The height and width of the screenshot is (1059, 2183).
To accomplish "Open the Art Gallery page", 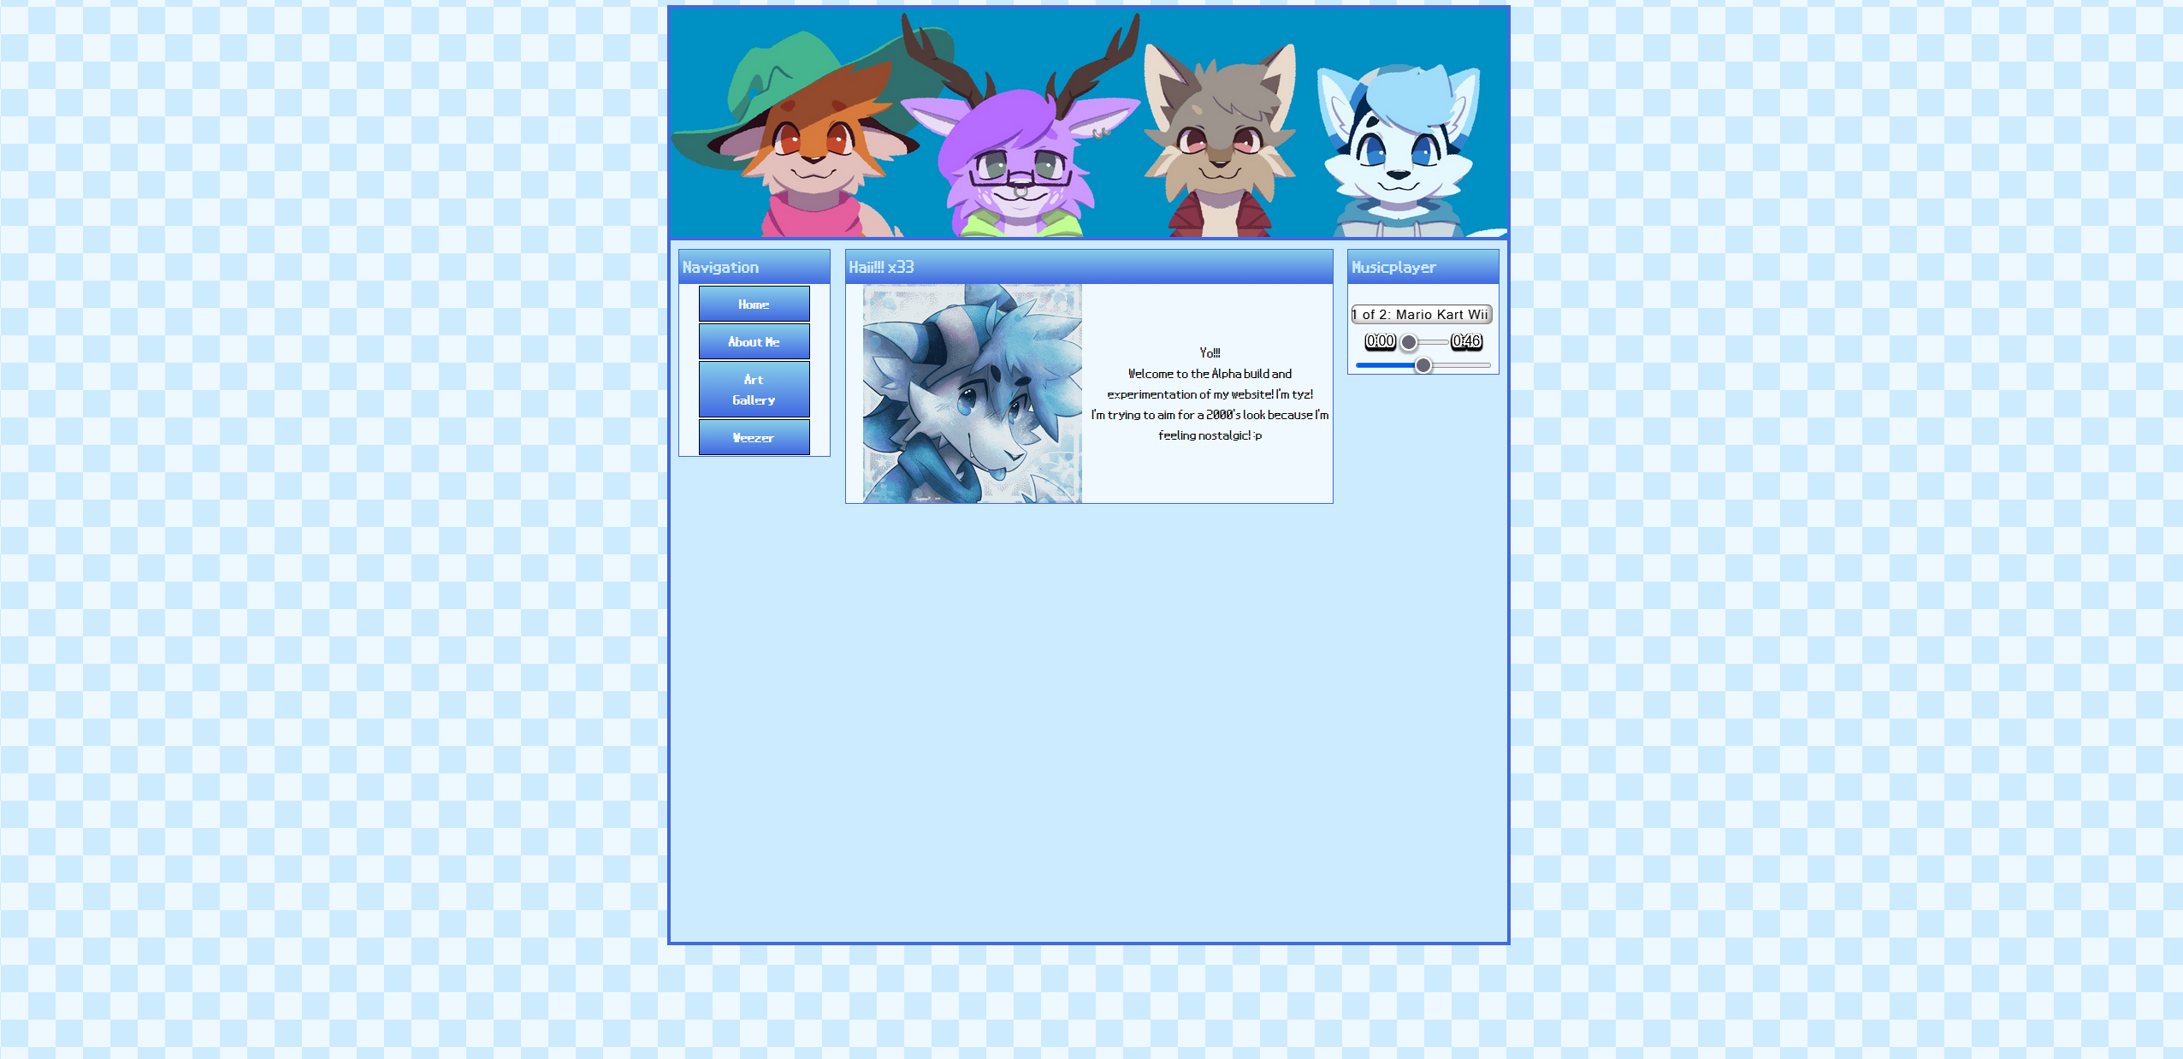I will pyautogui.click(x=754, y=389).
